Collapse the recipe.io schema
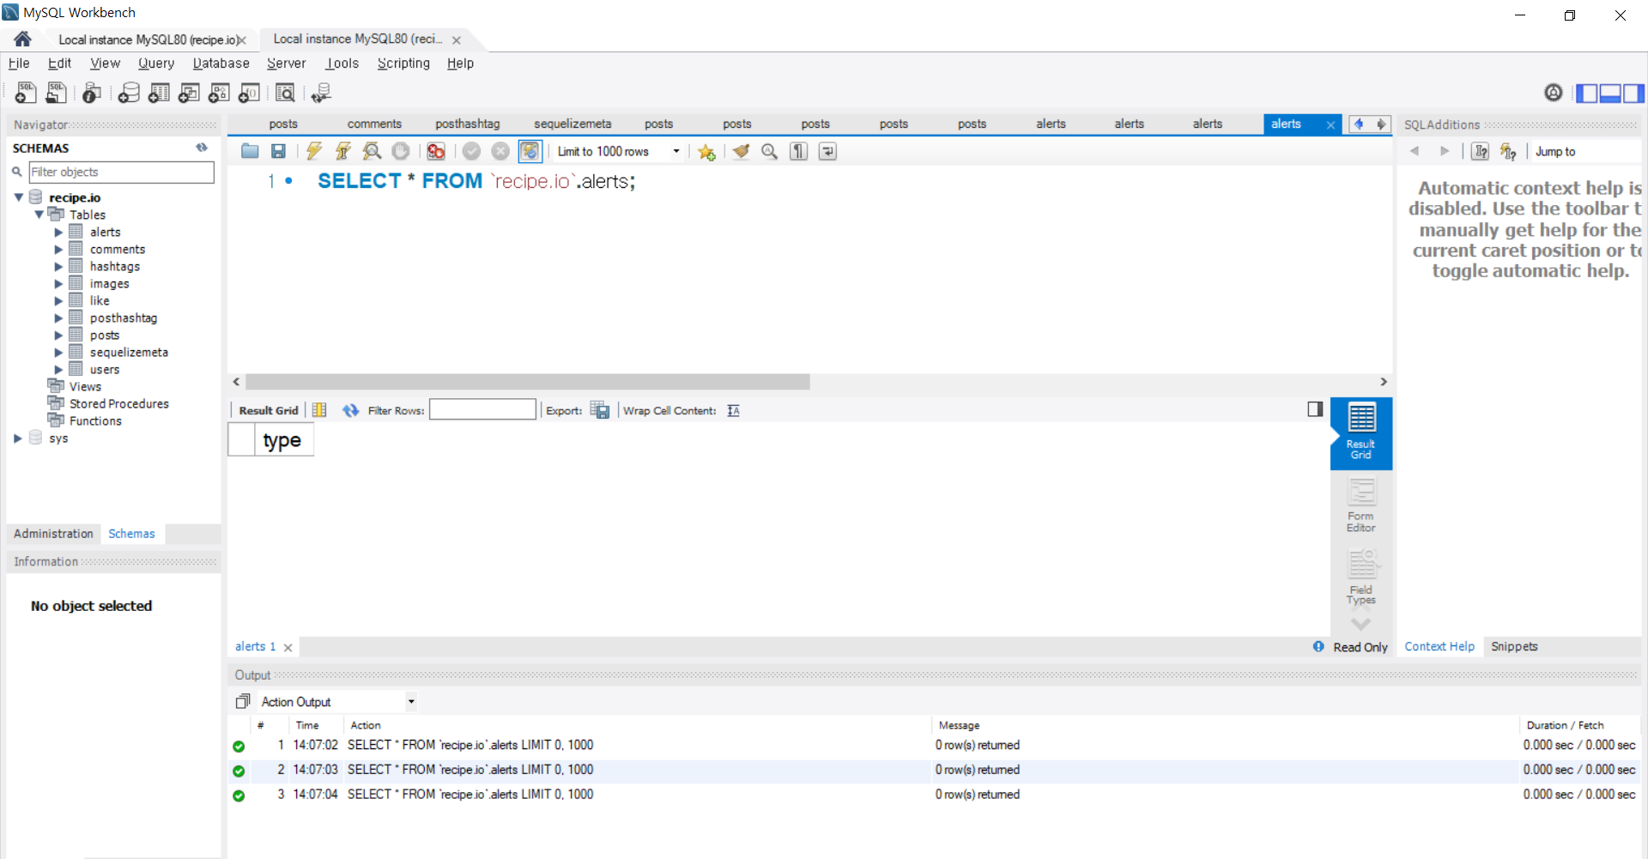 (18, 197)
